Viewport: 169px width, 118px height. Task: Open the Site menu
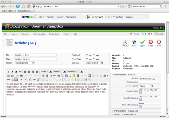6,34
